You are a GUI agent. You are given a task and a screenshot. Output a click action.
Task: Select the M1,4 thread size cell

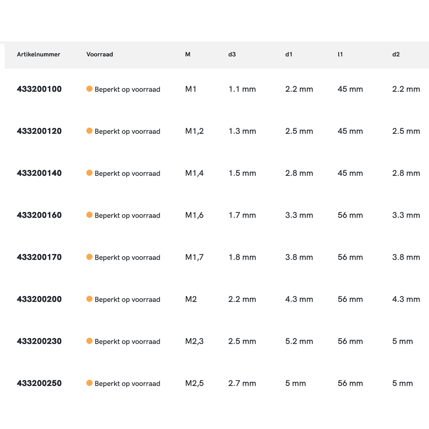(194, 173)
